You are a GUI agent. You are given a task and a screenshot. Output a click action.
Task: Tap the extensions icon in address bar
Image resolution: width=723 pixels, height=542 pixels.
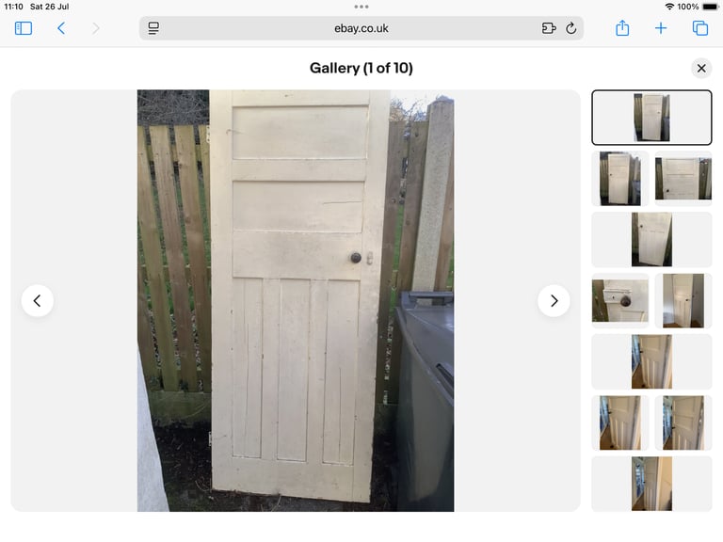[549, 28]
